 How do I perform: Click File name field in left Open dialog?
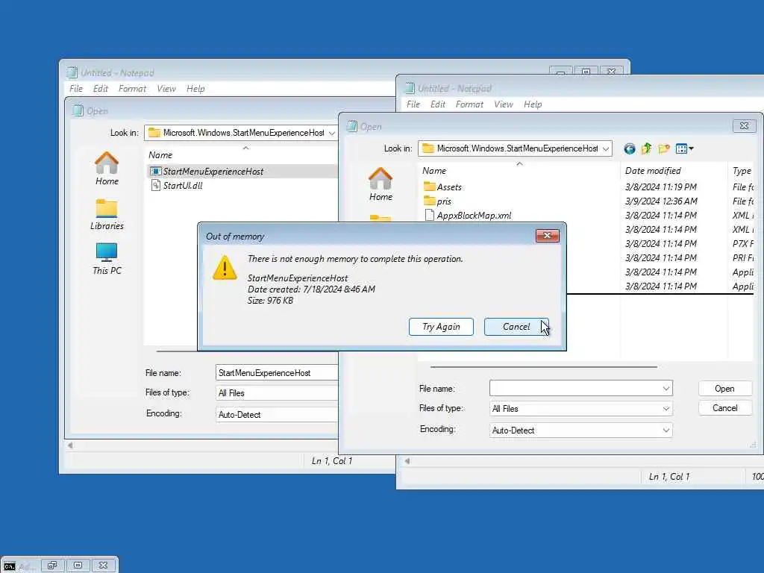[x=277, y=373]
